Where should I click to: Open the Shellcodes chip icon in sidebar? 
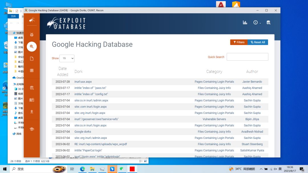pyautogui.click(x=32, y=70)
